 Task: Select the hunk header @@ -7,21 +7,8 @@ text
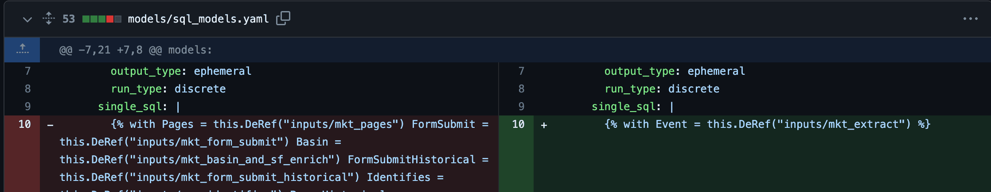click(x=136, y=50)
